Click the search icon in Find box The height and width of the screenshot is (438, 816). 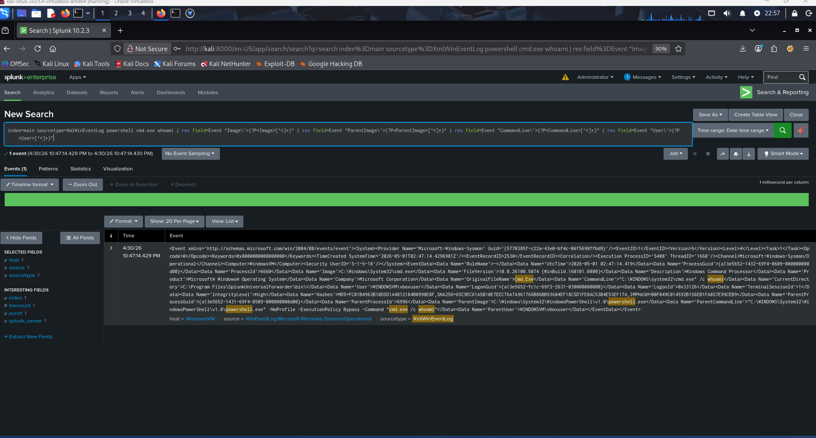[x=802, y=77]
